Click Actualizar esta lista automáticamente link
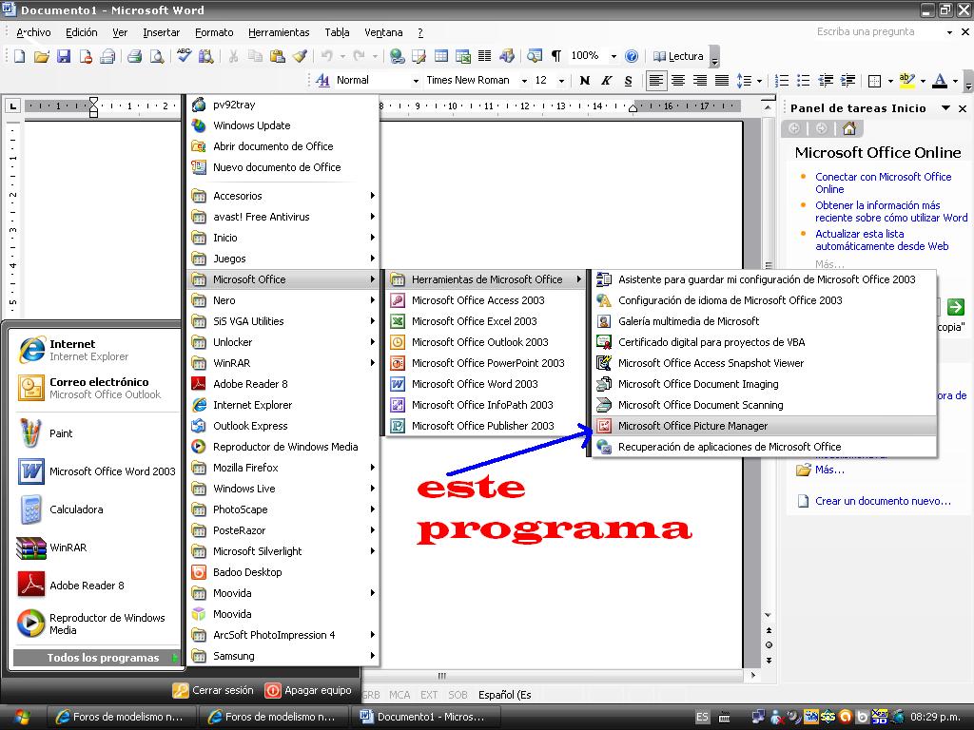 882,240
